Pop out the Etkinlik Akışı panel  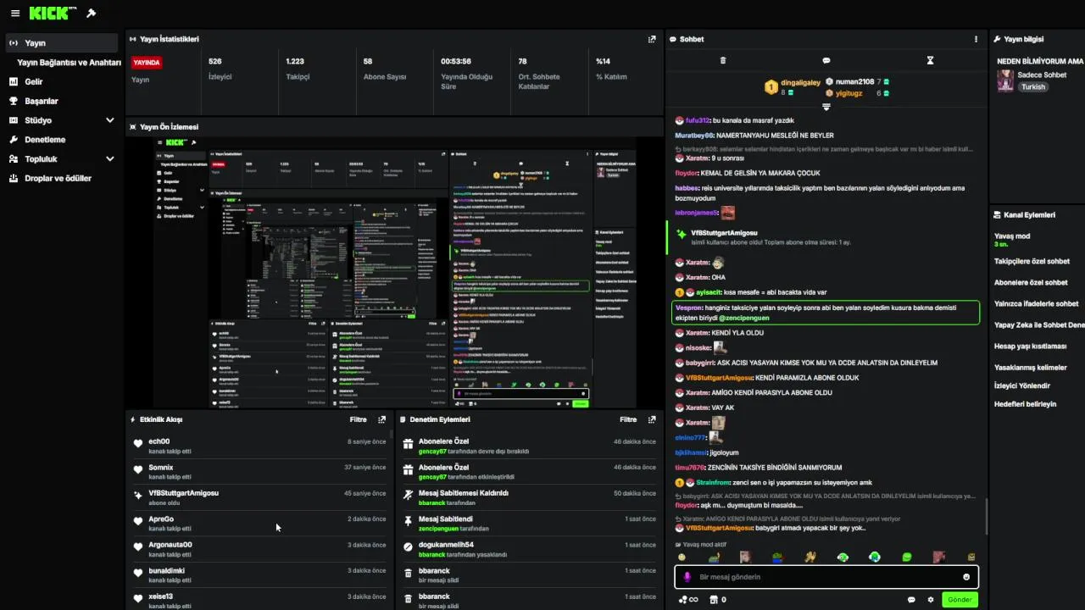(382, 419)
